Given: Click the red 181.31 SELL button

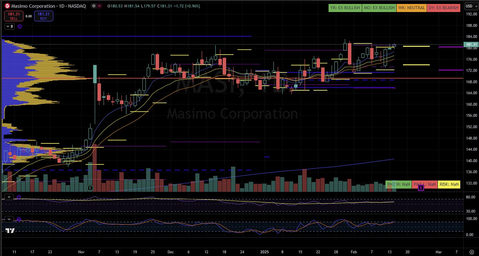Looking at the screenshot, I should pos(13,16).
